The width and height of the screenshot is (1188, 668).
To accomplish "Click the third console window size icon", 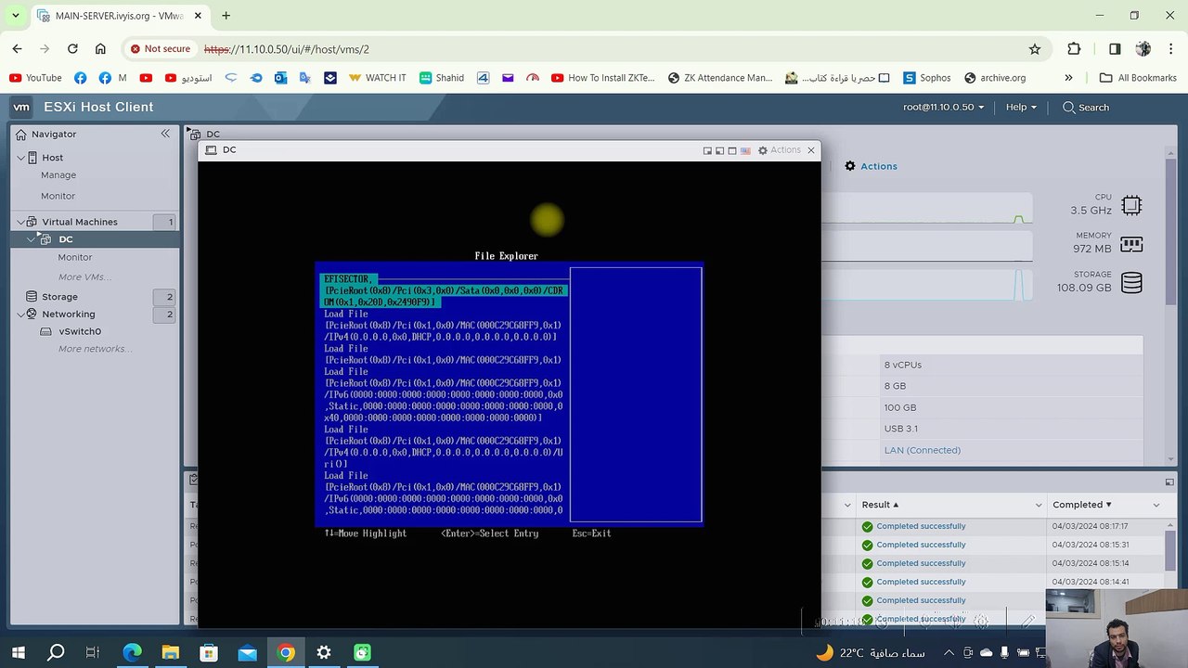I will [731, 150].
